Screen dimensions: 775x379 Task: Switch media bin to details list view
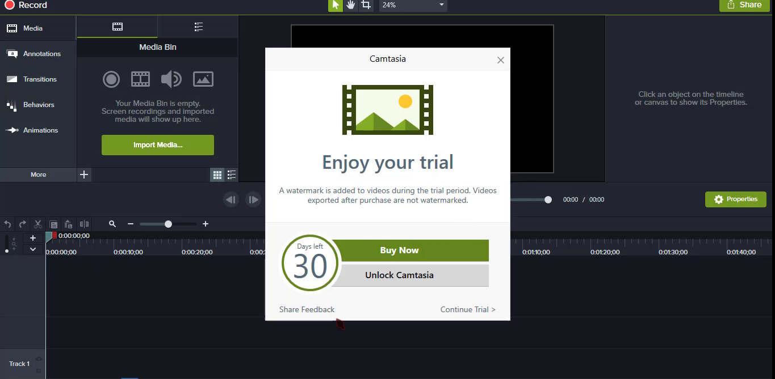click(232, 175)
